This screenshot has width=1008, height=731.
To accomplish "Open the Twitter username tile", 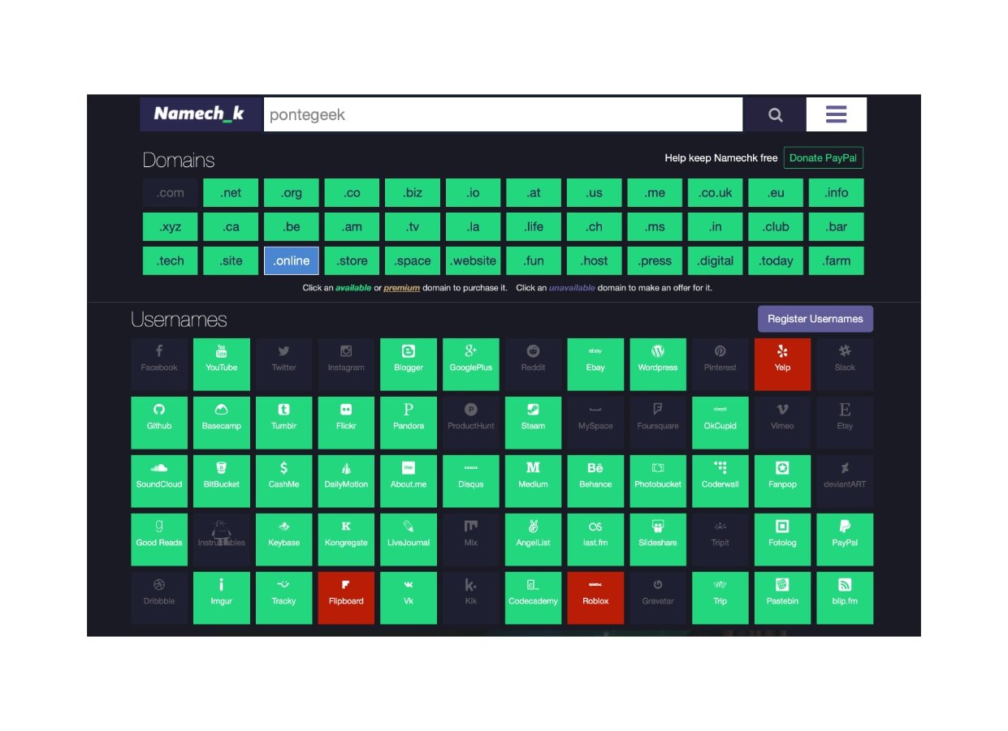I will [284, 365].
